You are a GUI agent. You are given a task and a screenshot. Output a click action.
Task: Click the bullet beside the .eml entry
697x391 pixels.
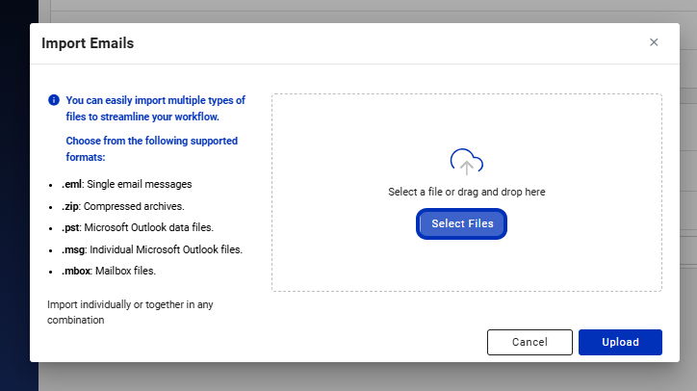point(51,185)
